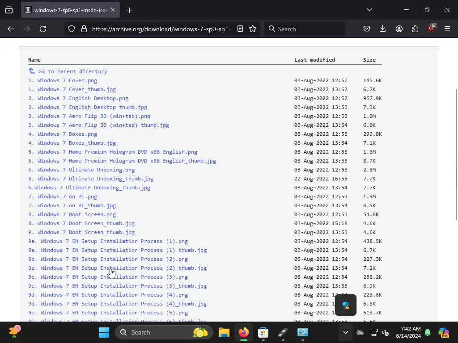458x343 pixels.
Task: Open the Pocket save icon
Action: pos(367,29)
